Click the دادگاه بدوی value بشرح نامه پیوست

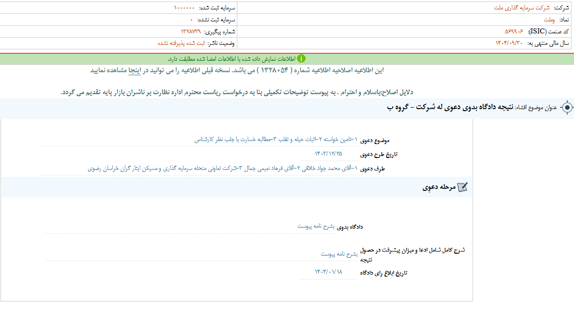pos(316,226)
